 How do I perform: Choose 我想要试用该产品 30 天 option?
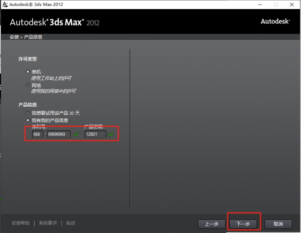[x=28, y=113]
